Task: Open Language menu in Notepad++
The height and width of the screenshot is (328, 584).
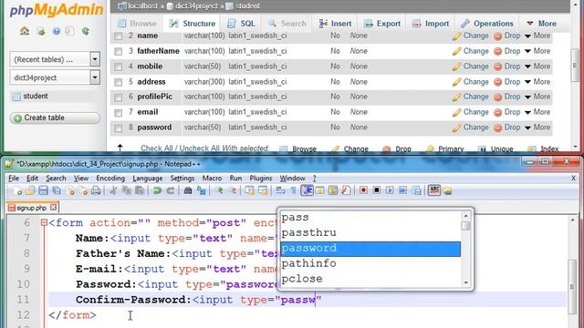Action: point(148,179)
